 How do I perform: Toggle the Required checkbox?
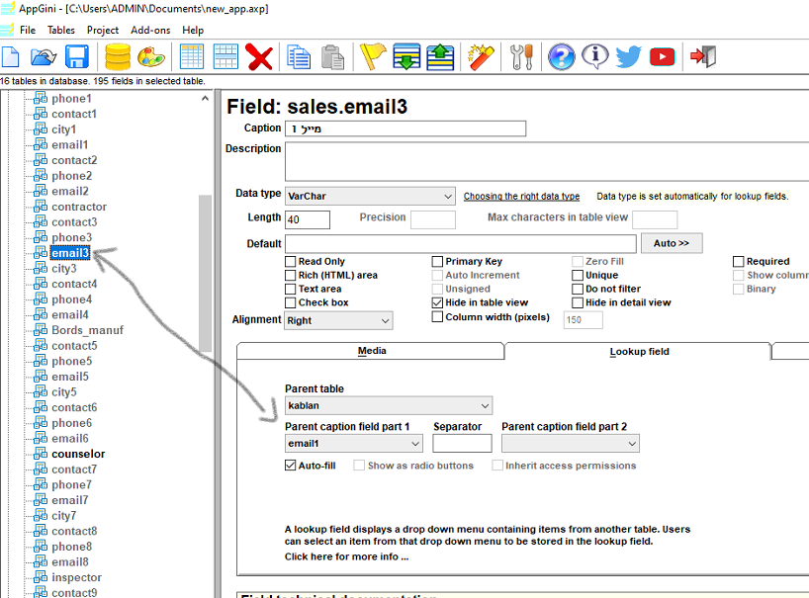(x=739, y=261)
